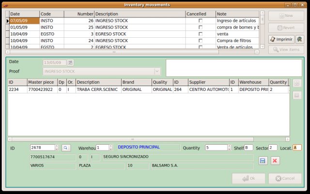Click the Ok button

click(x=248, y=179)
